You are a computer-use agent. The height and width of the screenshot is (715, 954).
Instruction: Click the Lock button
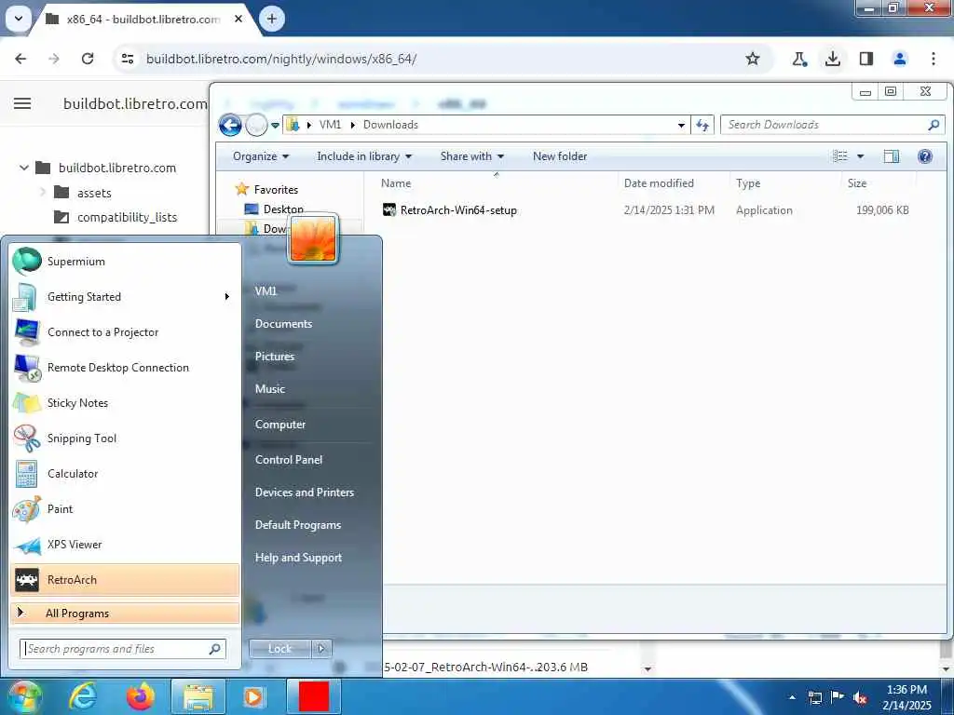pyautogui.click(x=280, y=649)
